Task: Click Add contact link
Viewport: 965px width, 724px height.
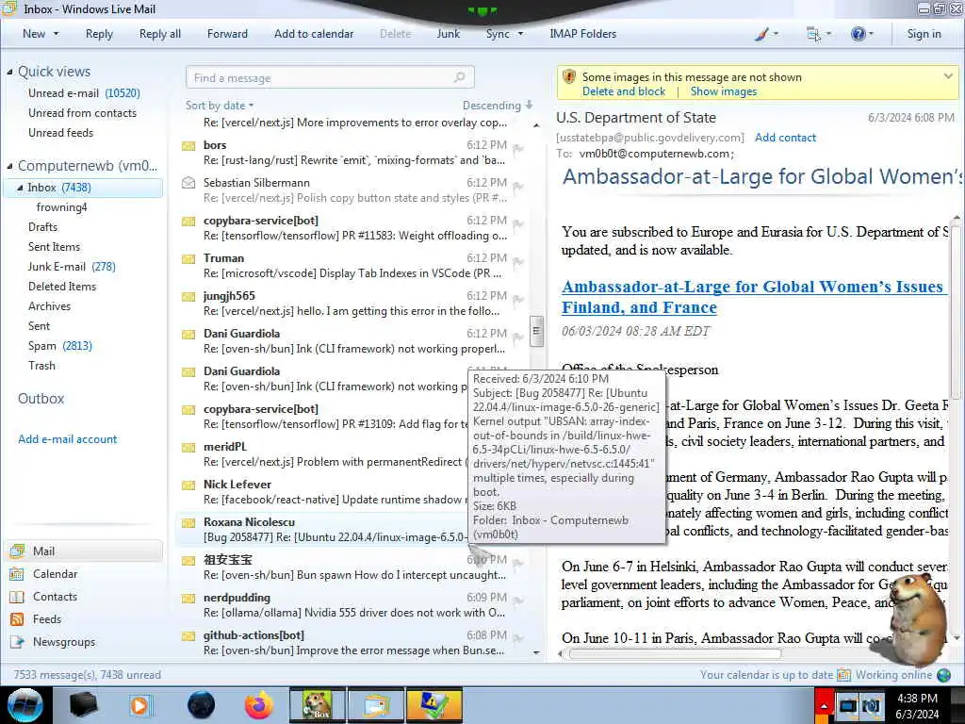Action: [x=785, y=138]
